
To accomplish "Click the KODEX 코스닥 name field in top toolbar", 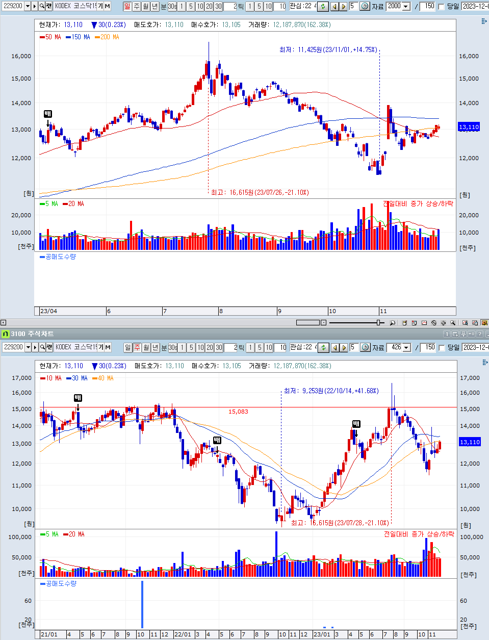I will (x=75, y=6).
